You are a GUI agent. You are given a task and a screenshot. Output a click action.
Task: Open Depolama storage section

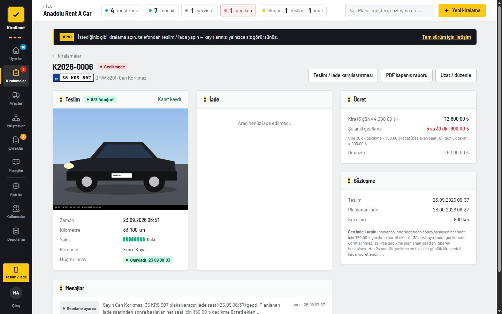(x=16, y=234)
